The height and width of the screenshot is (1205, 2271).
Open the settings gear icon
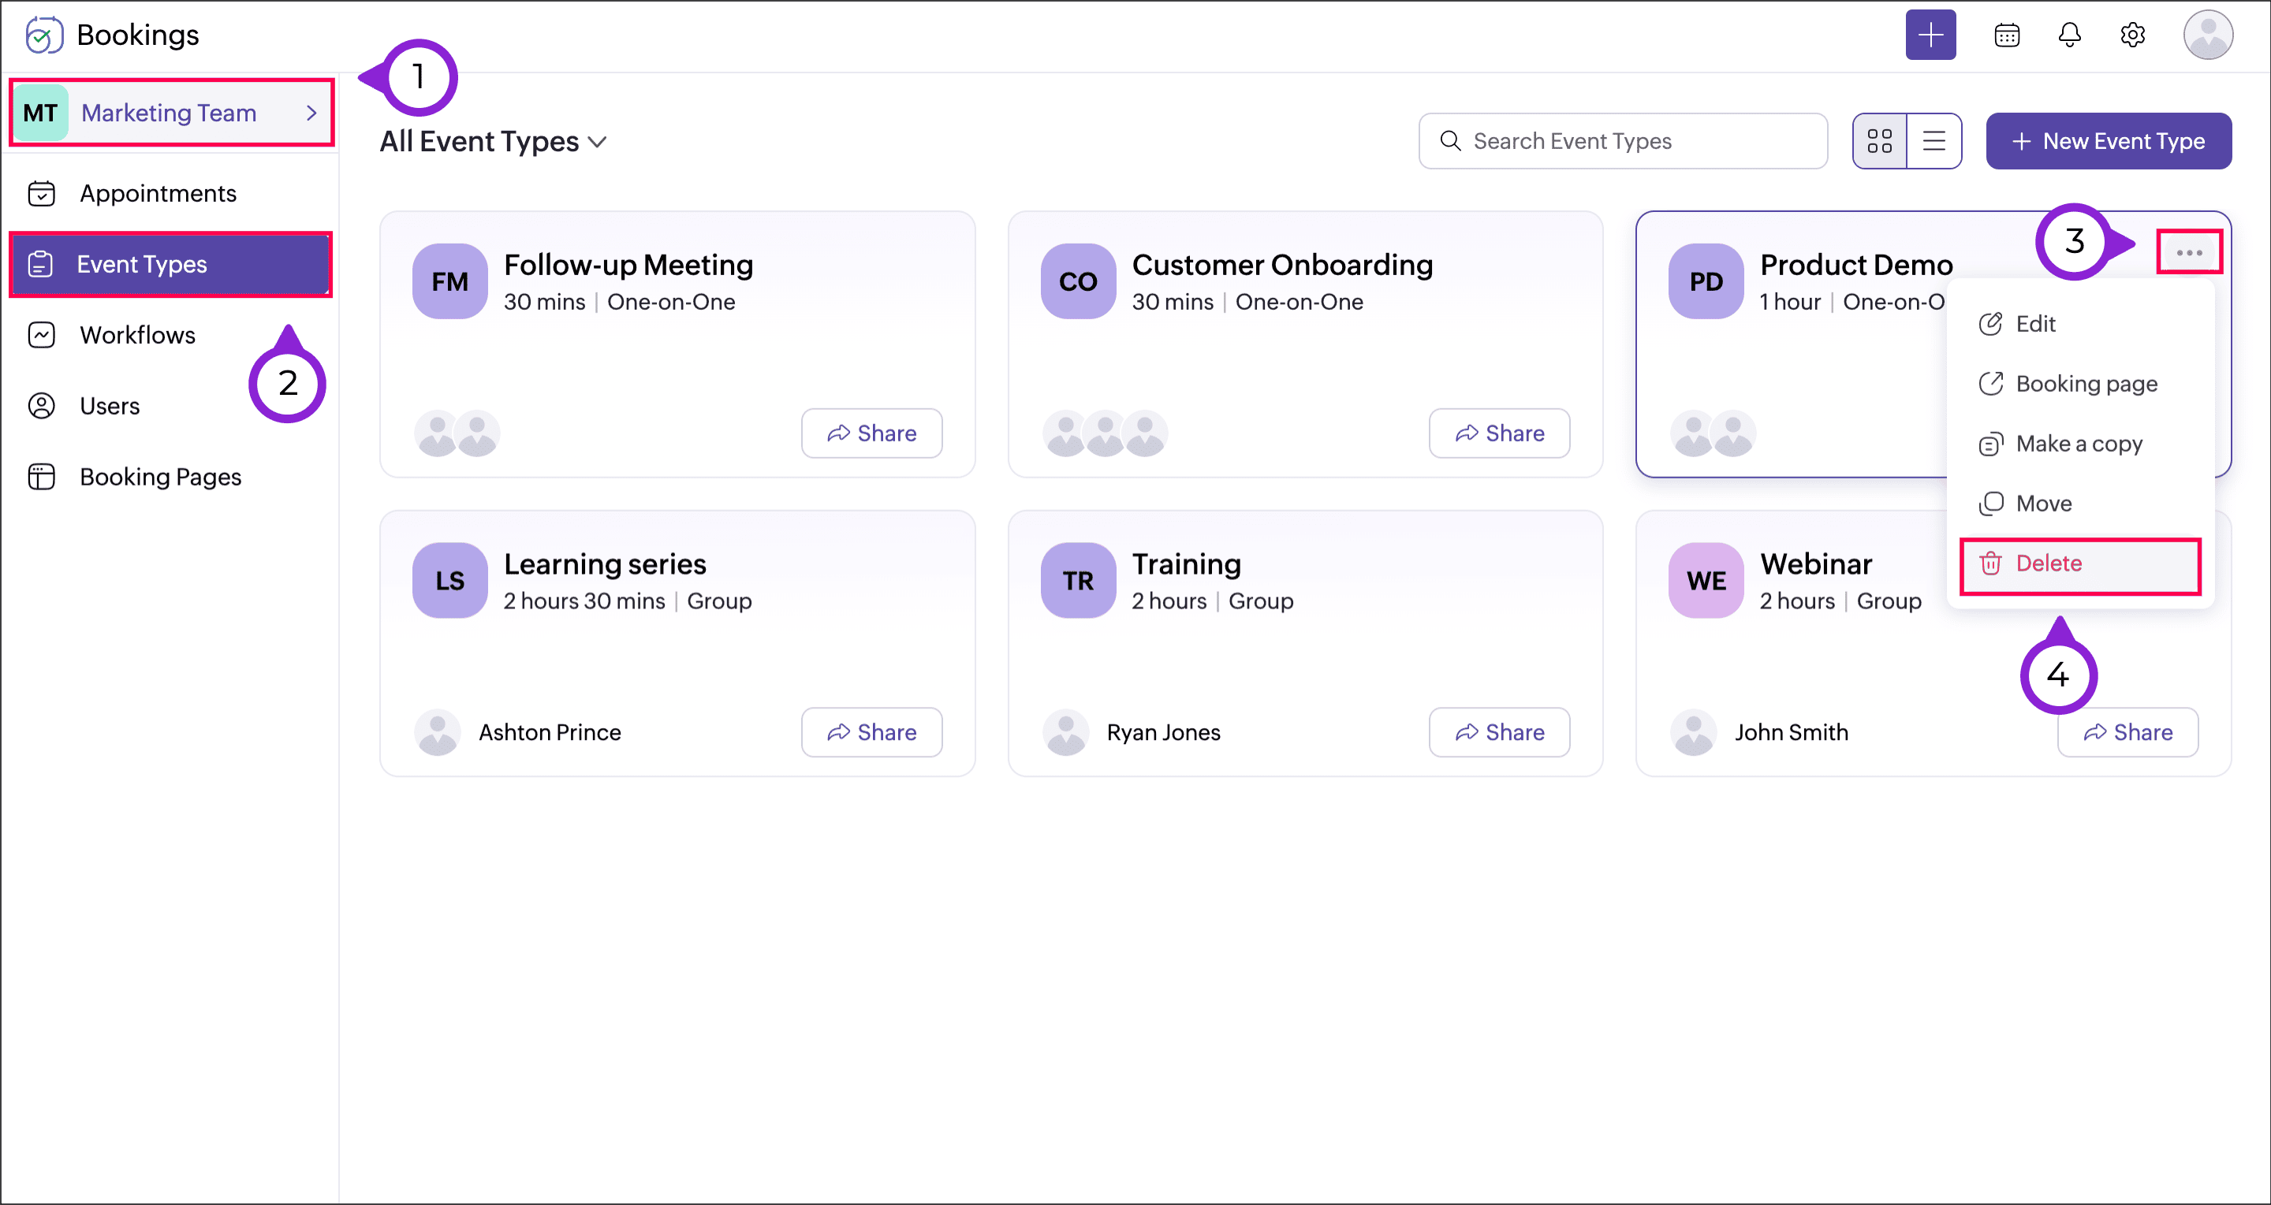[2131, 35]
